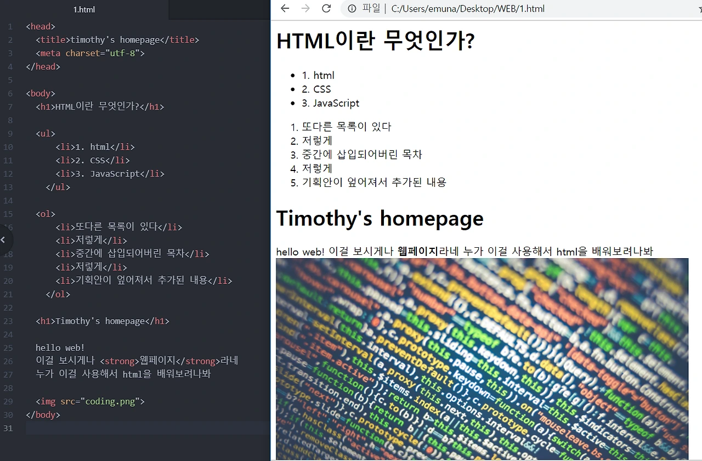Click the <h1>Timothy's homepage</h1> code line
Viewport: 702px width, 461px height.
pos(103,321)
